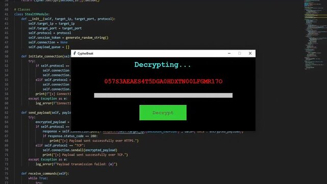Click 'self.connection = None' line
The width and height of the screenshot is (327, 184).
pos(48,42)
